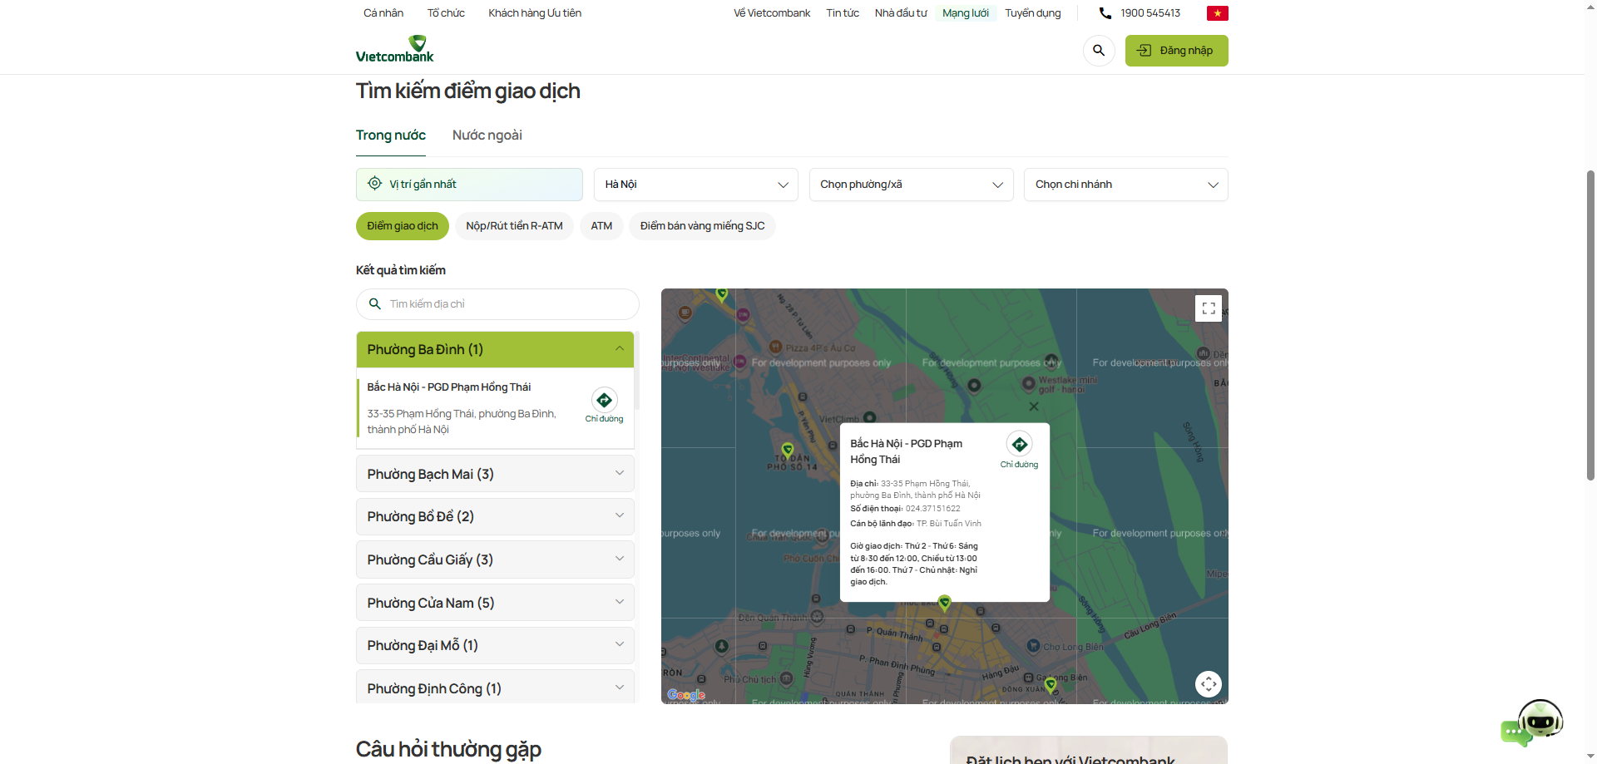Expand the Phường Bạch Mai section
Viewport: 1597px width, 764px height.
pyautogui.click(x=495, y=474)
